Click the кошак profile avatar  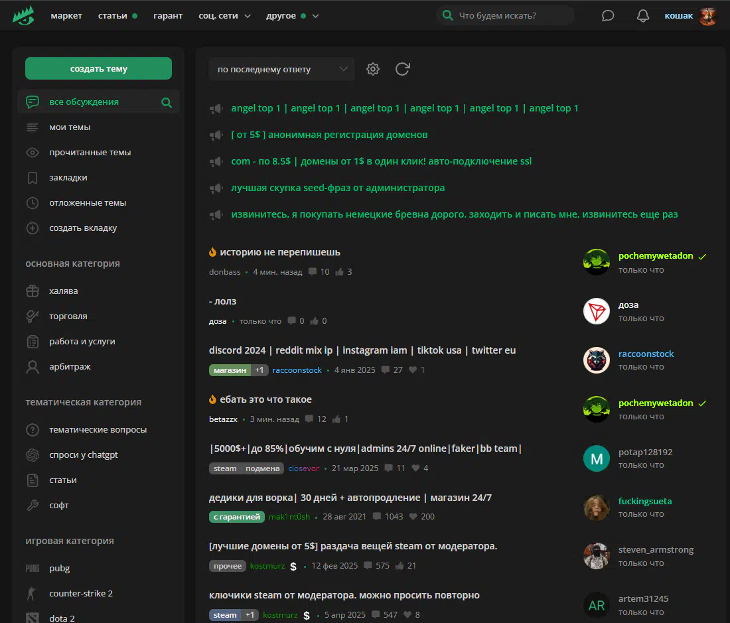tap(707, 16)
